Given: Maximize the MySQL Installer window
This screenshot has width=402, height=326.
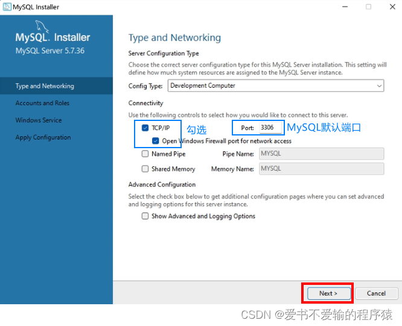Looking at the screenshot, I should (x=368, y=7).
